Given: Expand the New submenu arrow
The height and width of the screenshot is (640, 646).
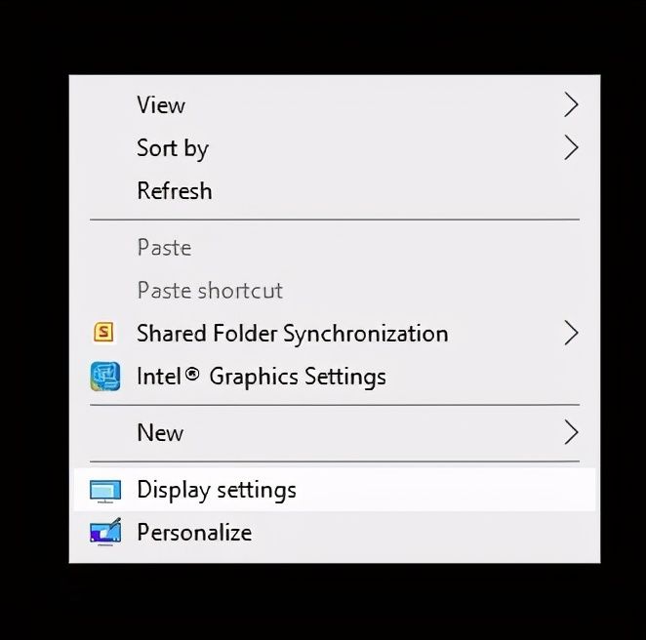Looking at the screenshot, I should [571, 432].
